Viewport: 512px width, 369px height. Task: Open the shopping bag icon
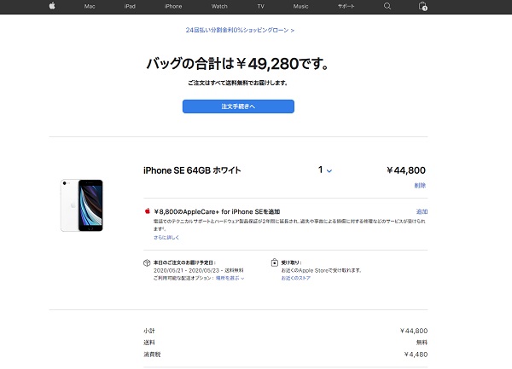(x=423, y=6)
